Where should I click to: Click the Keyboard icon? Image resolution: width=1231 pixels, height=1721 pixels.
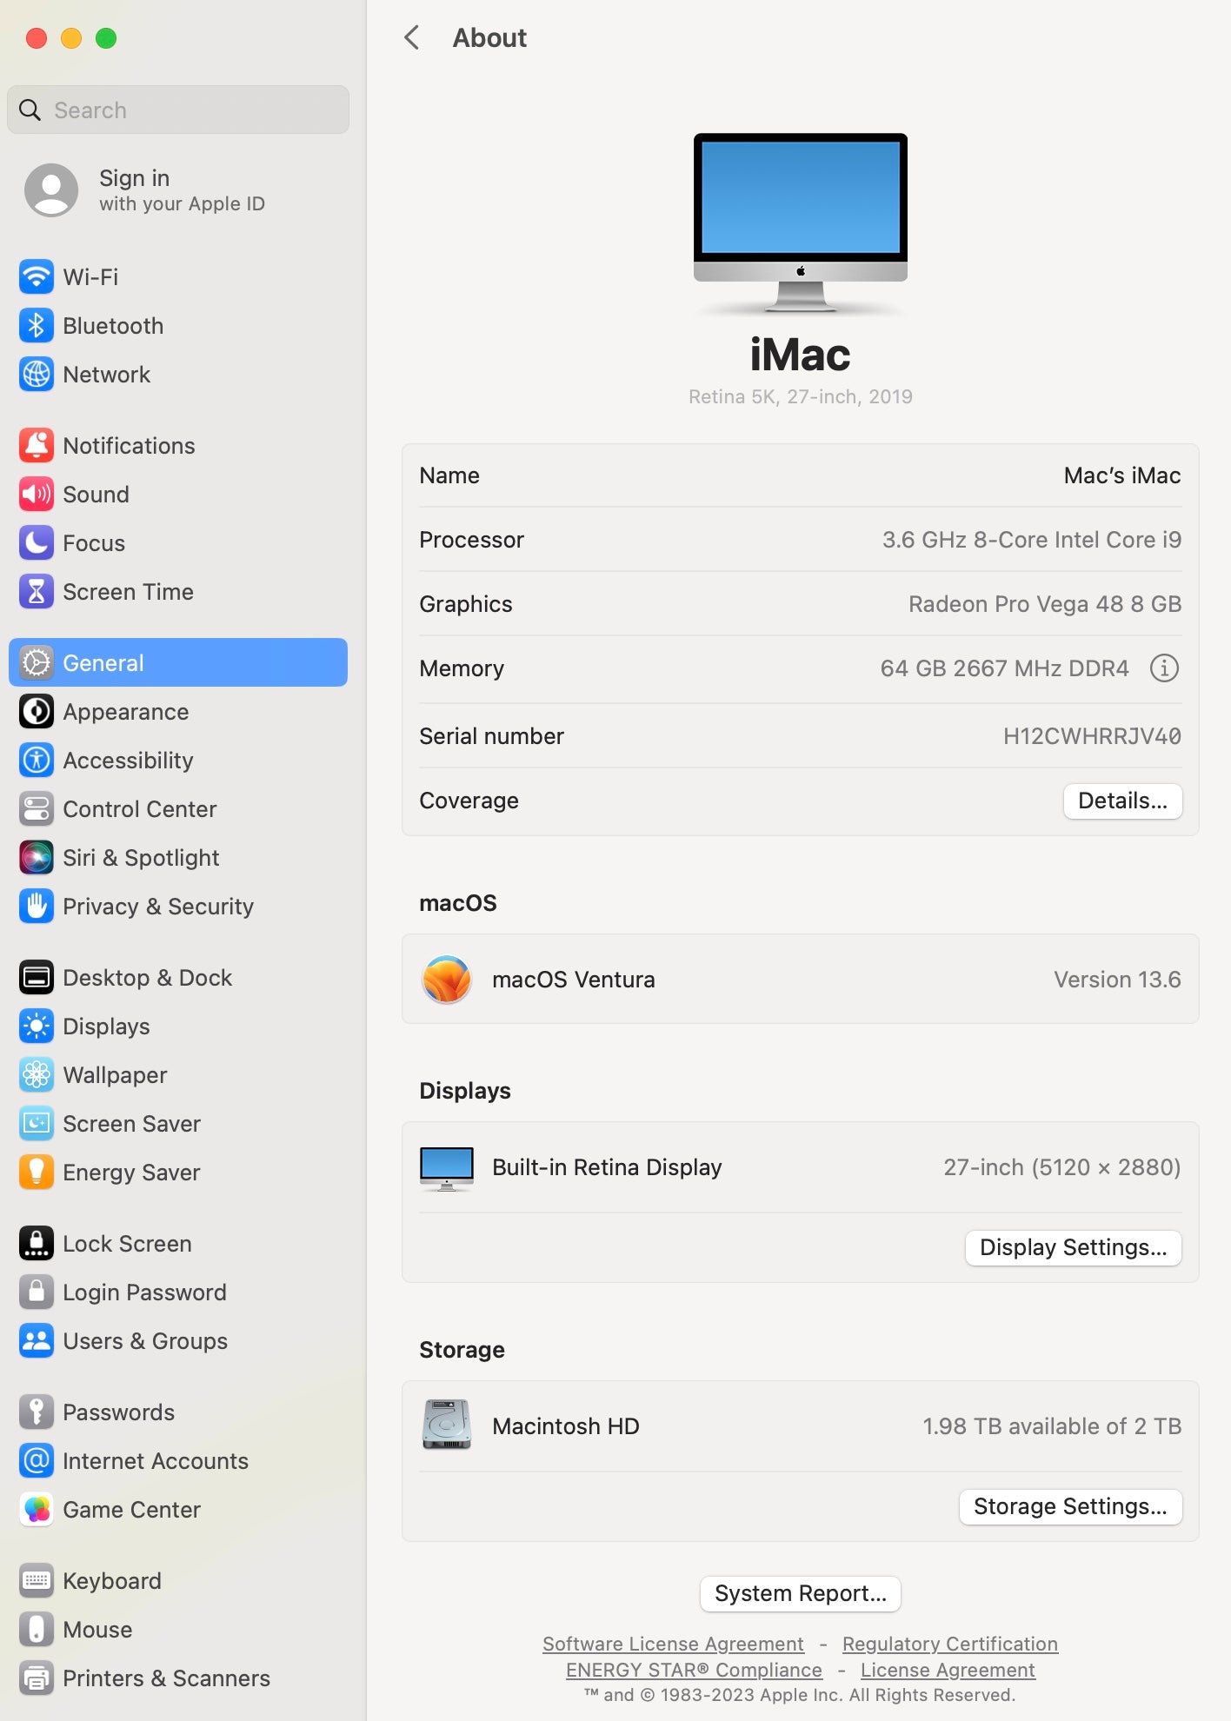click(37, 1581)
